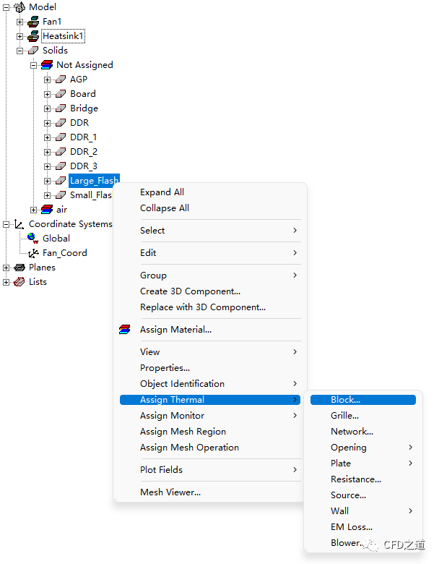The image size is (439, 564).
Task: Click the Not Assigned material icon
Action: pos(47,65)
